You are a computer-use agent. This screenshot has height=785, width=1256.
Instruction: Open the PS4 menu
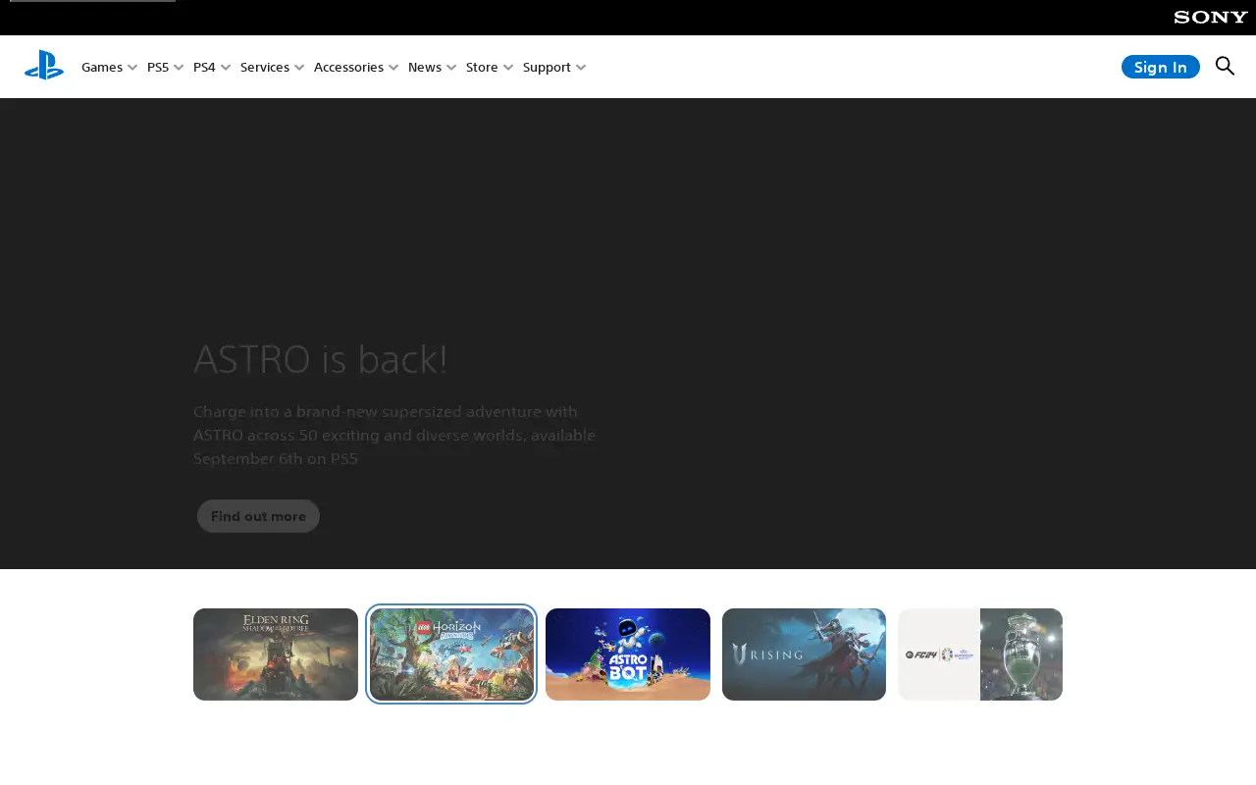(204, 67)
